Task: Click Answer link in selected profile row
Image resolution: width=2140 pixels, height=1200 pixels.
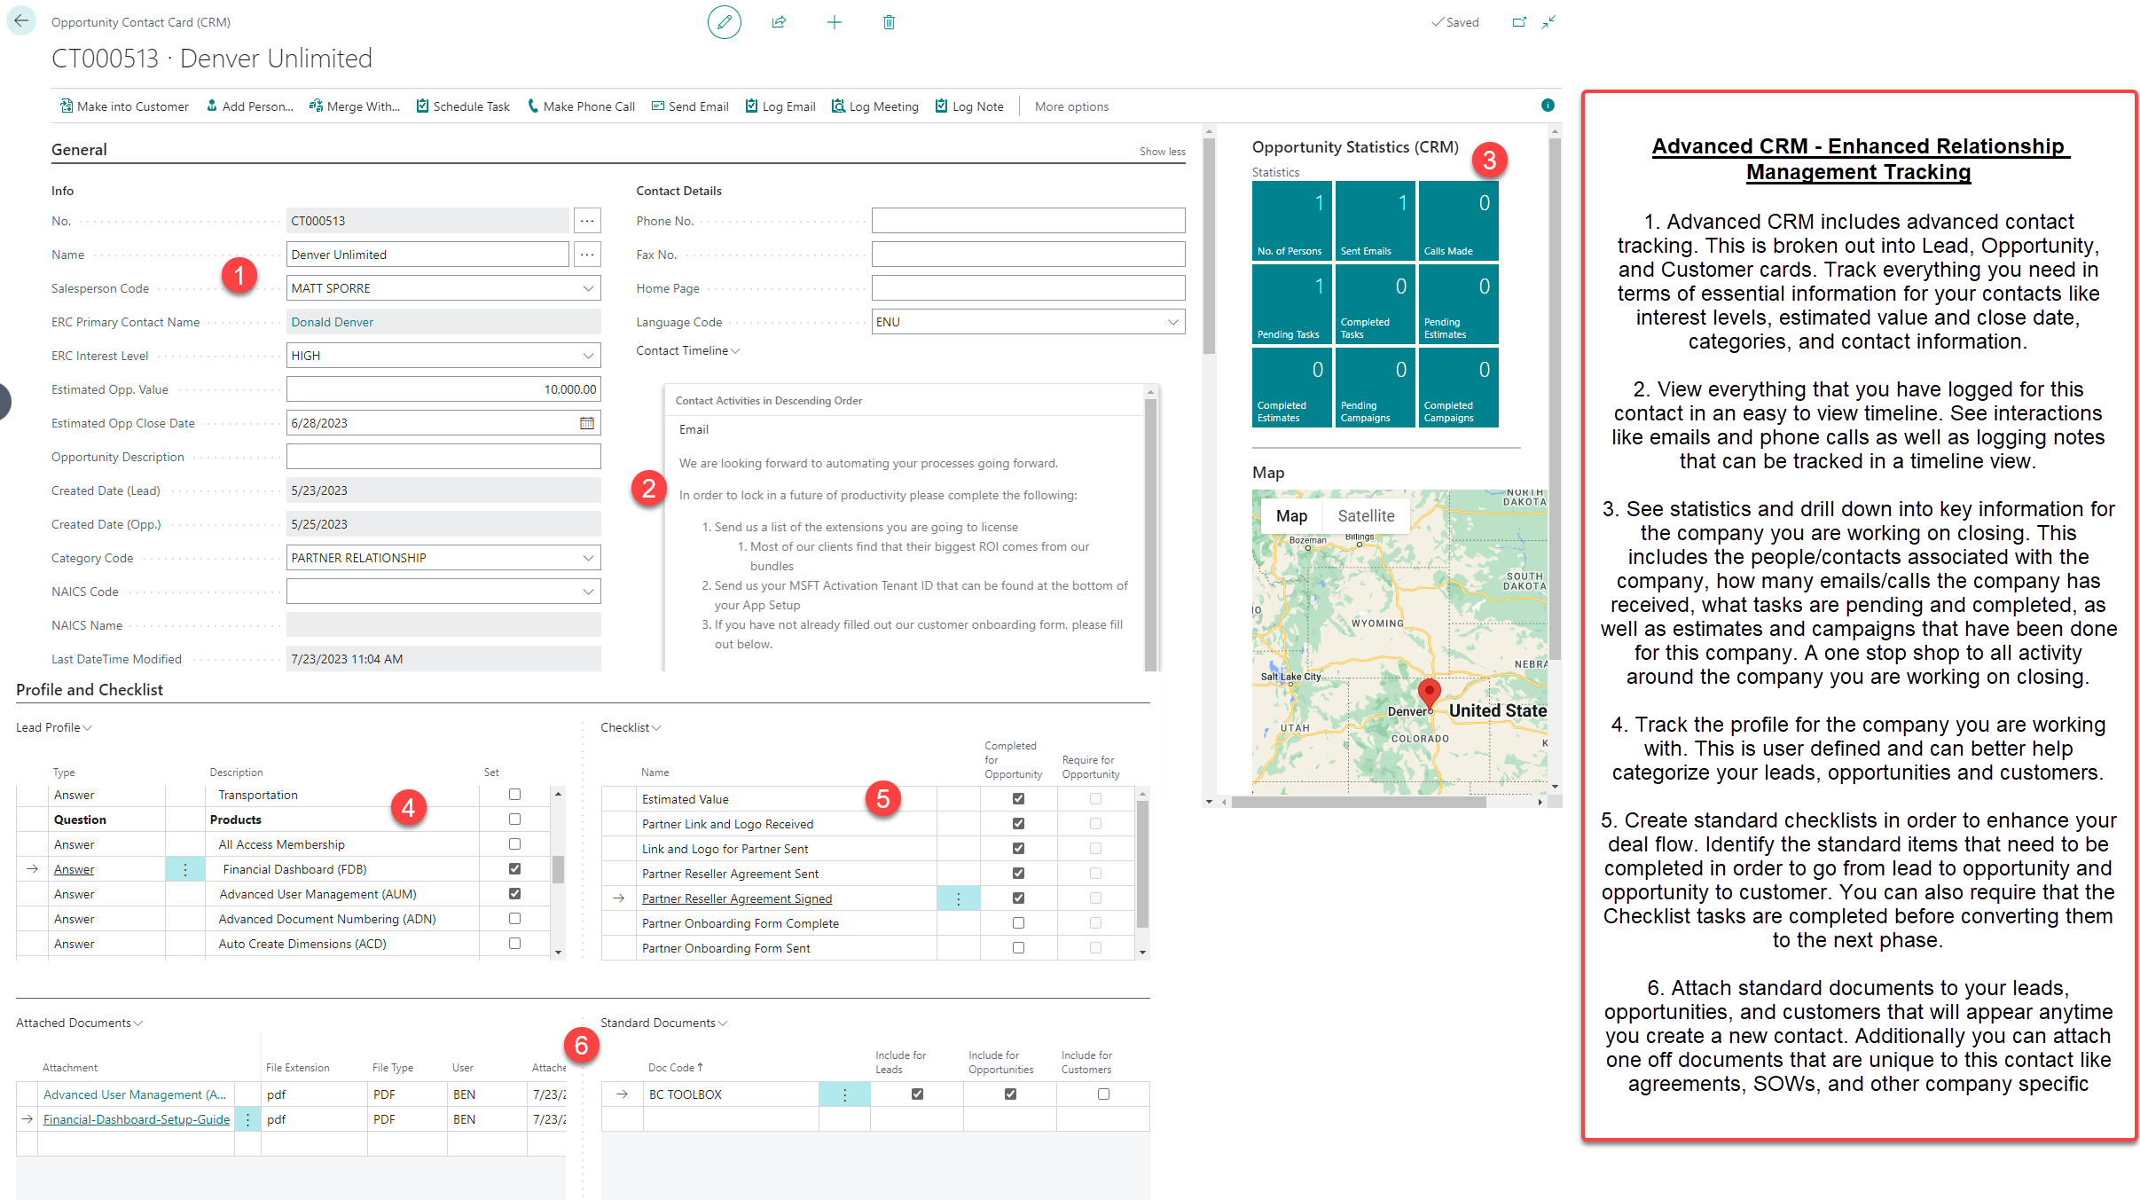Action: [74, 869]
